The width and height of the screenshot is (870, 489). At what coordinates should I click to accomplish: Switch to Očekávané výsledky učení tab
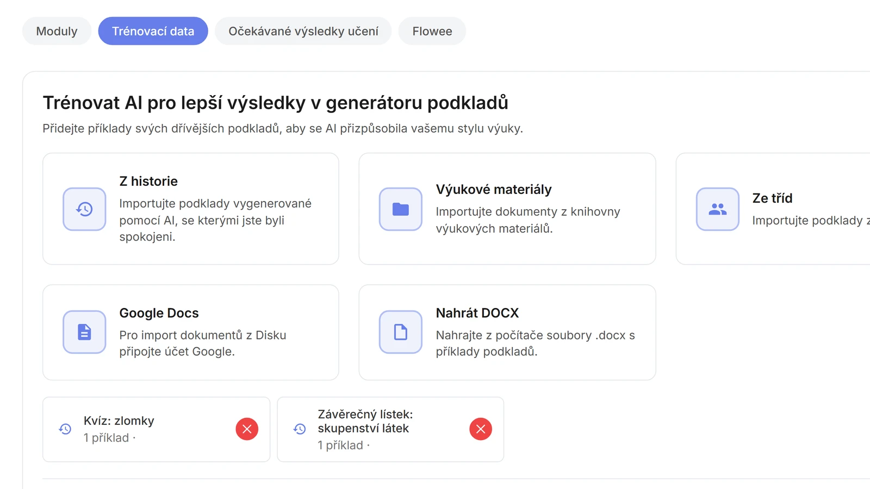pos(303,31)
